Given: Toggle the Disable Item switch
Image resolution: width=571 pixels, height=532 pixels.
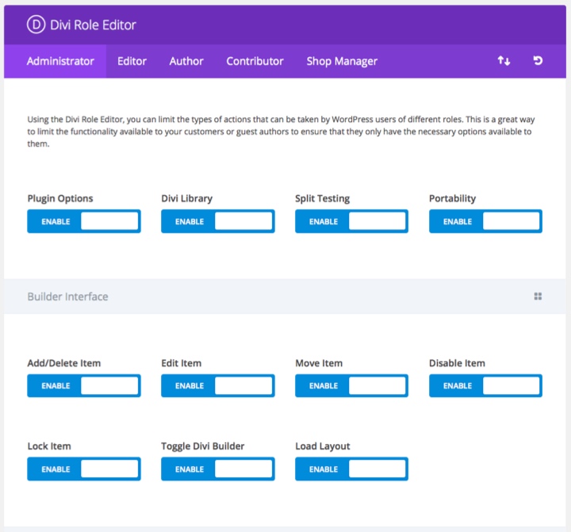Looking at the screenshot, I should point(485,385).
